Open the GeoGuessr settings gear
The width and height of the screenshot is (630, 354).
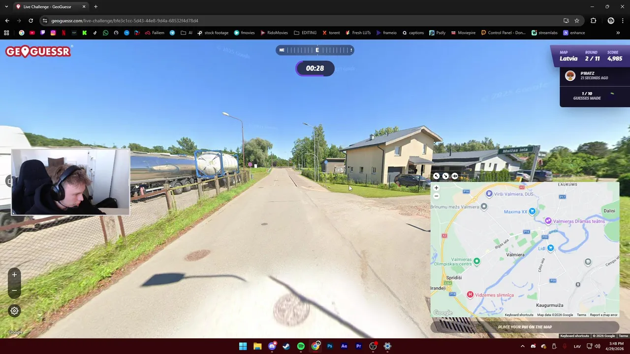14,311
